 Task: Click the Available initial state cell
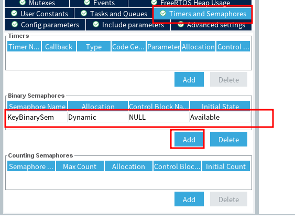(x=220, y=117)
